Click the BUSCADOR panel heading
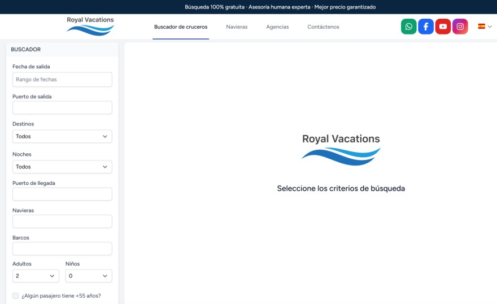This screenshot has height=304, width=497. click(x=25, y=50)
